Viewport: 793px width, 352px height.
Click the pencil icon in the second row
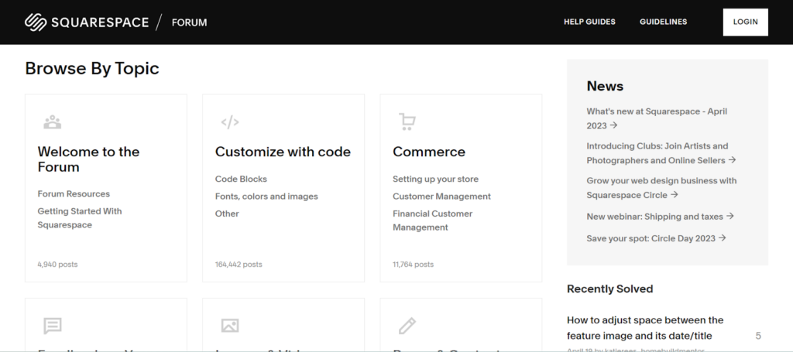(407, 326)
